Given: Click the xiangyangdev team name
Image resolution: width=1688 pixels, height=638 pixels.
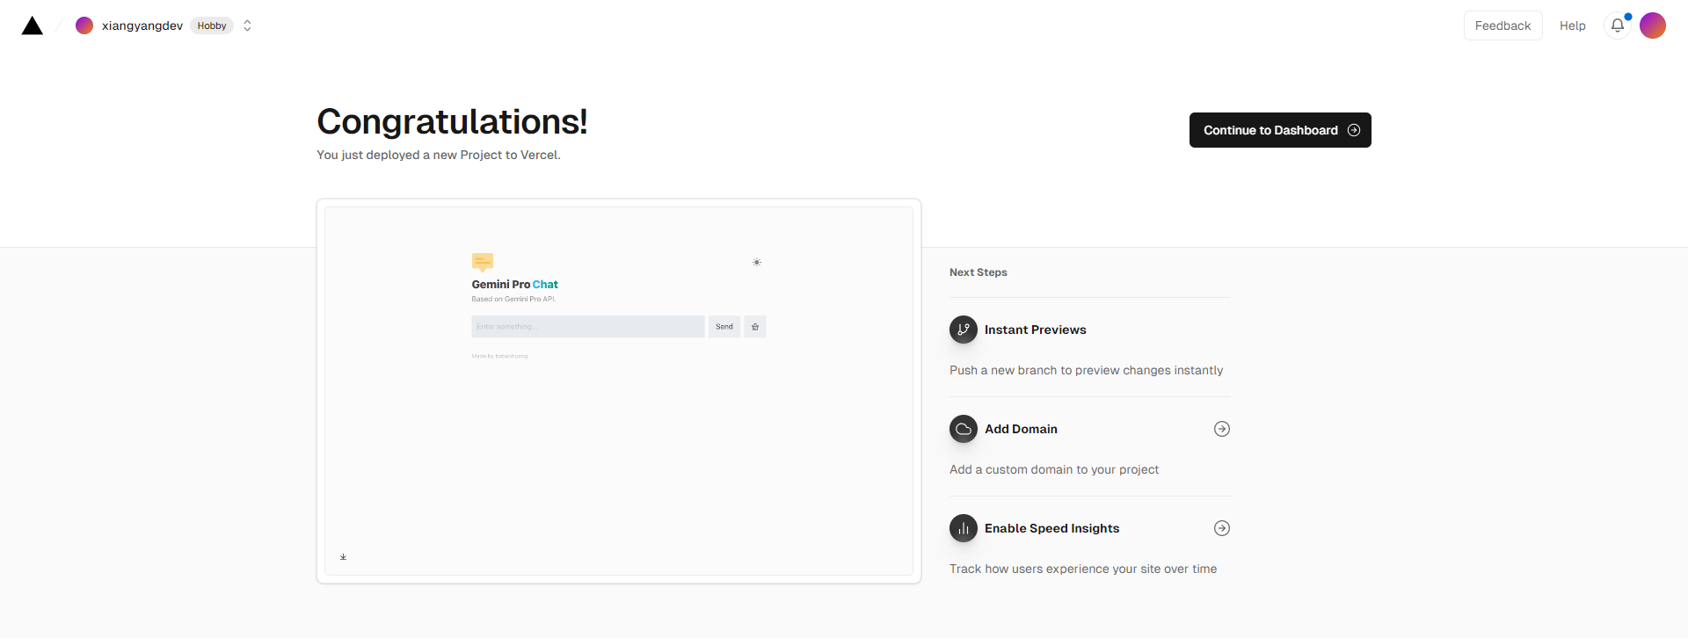Looking at the screenshot, I should (x=142, y=25).
